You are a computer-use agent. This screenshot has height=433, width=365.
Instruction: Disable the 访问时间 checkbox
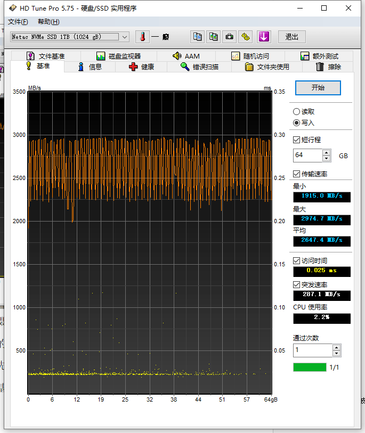tap(297, 260)
